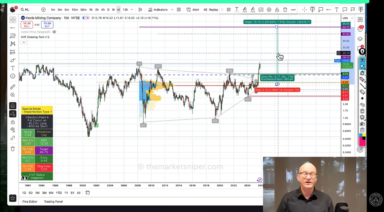Select the brush drawing tool
The height and width of the screenshot is (212, 384).
coord(13,60)
